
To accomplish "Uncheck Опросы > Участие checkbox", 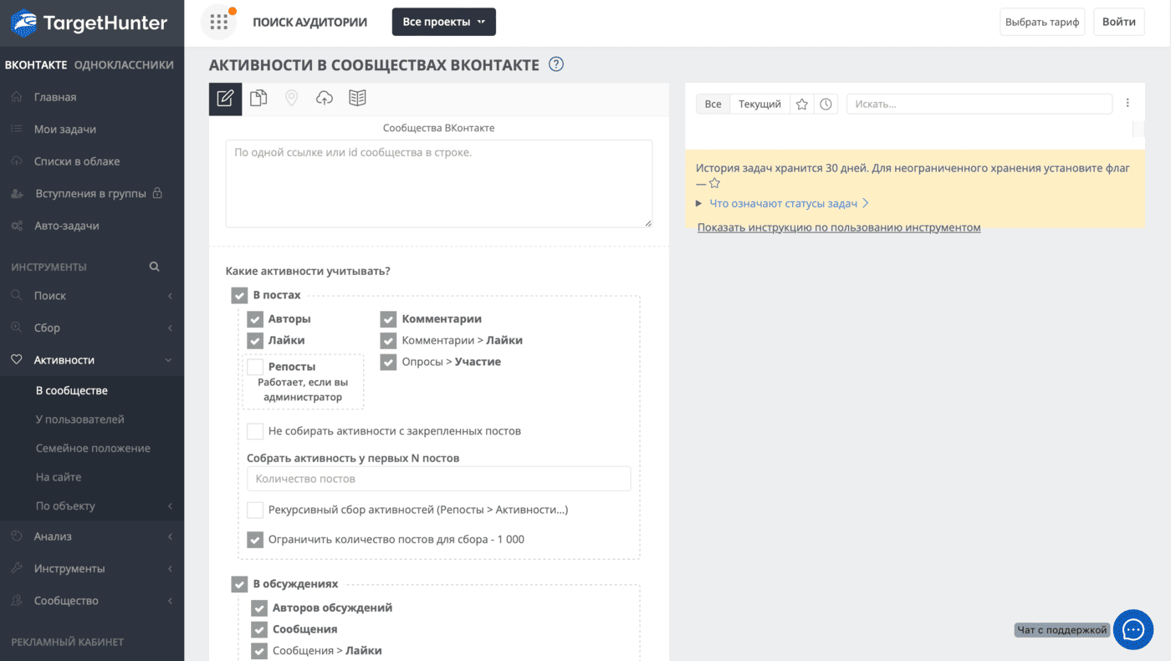I will point(388,363).
